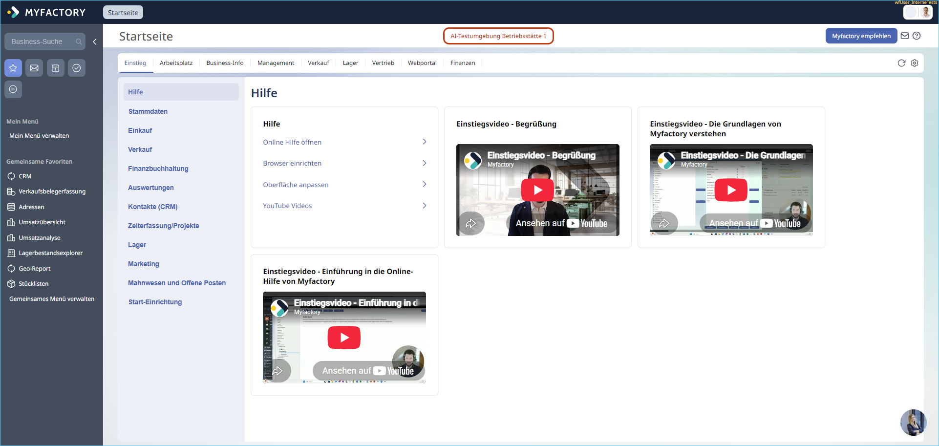Viewport: 939px width, 446px height.
Task: Click the Myfactory empfehlen button
Action: 861,36
